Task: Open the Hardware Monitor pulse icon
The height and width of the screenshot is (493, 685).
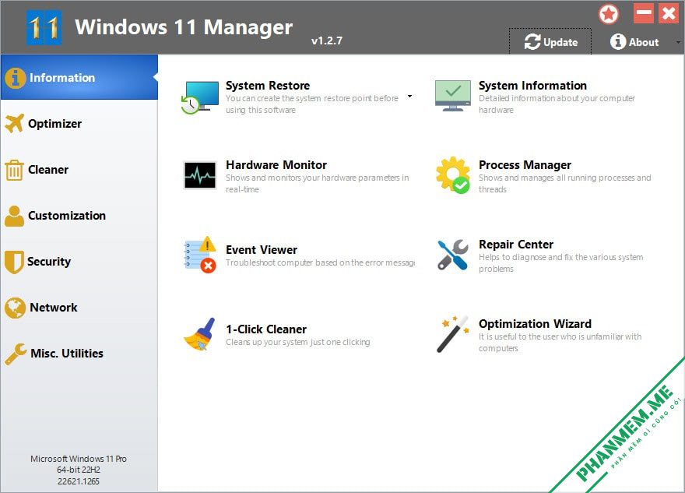Action: (x=199, y=175)
